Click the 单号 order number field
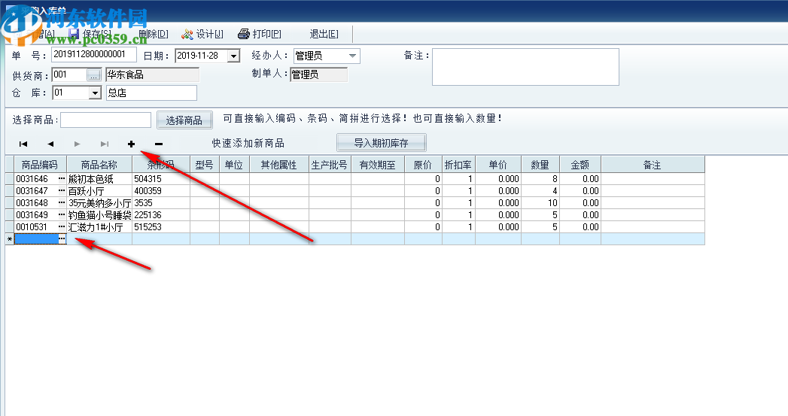 pos(94,54)
